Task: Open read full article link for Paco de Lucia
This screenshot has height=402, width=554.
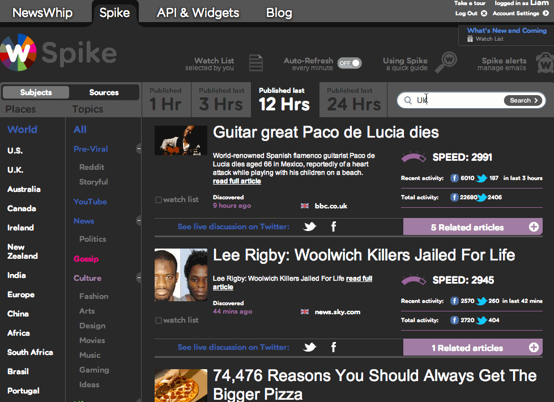Action: pos(237,181)
